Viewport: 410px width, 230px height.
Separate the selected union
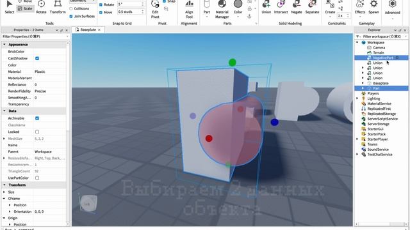[312, 7]
